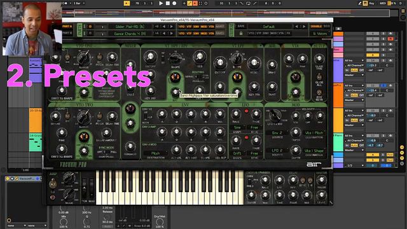Click the SAVE preset button

pos(241,26)
